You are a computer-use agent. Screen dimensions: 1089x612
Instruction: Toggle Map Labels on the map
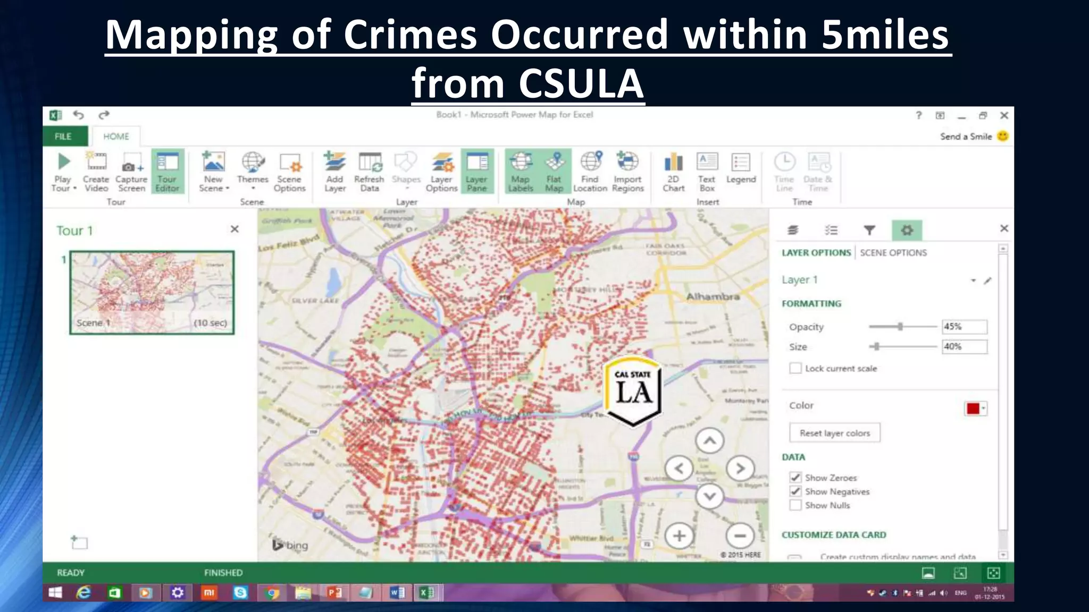pos(521,171)
